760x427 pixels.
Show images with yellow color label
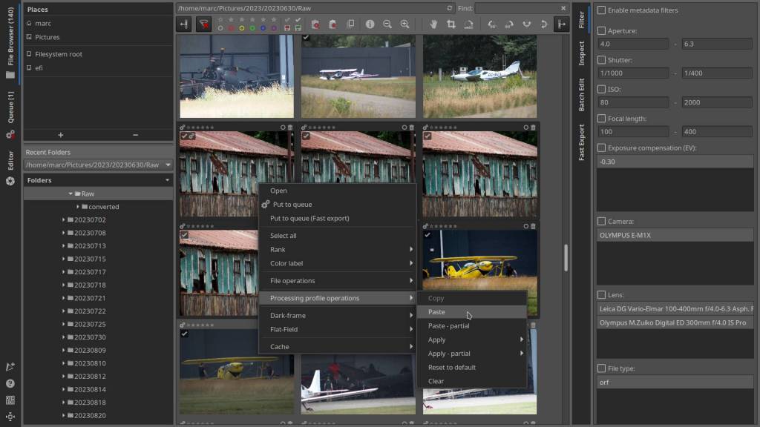click(x=242, y=29)
